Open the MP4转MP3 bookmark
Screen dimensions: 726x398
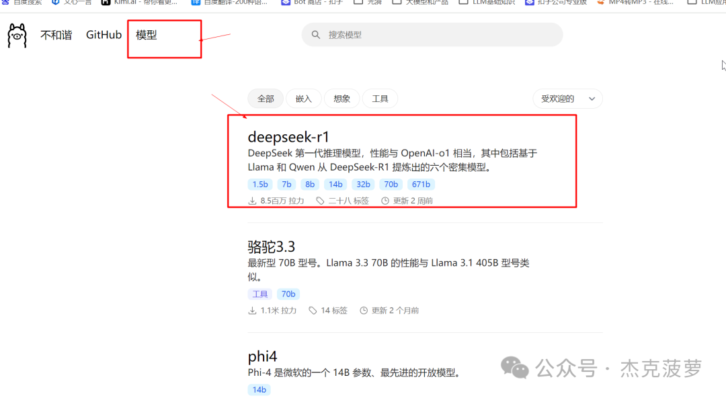click(x=635, y=2)
